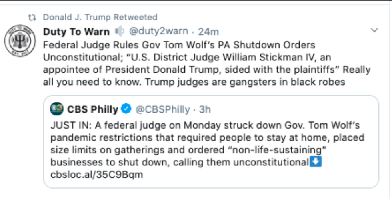Image resolution: width=392 pixels, height=199 pixels.
Task: Open the cbsloc.al/35C9Bqm link
Action: pyautogui.click(x=96, y=175)
